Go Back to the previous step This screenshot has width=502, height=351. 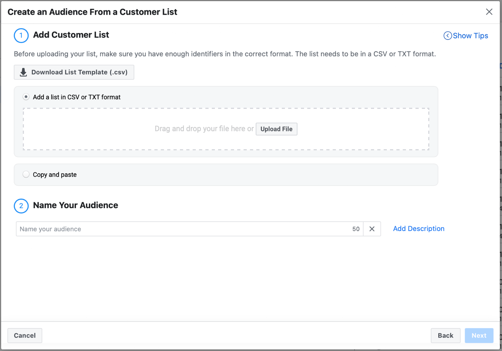coord(446,335)
